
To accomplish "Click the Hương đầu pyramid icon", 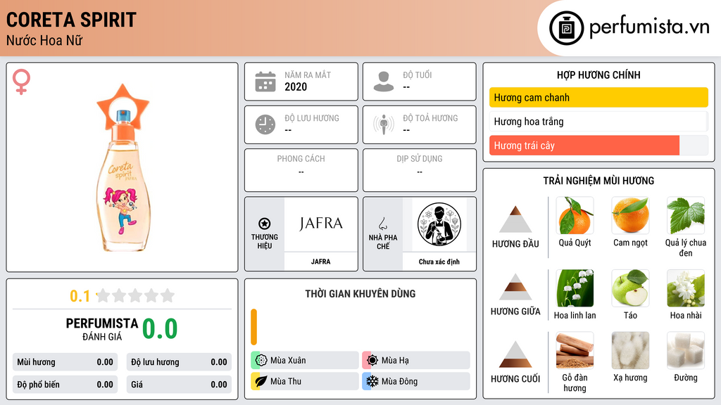I will click(515, 219).
